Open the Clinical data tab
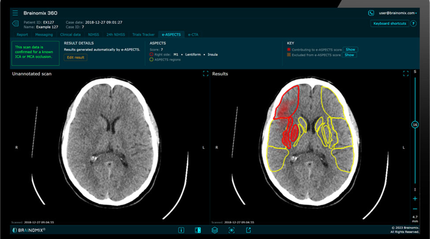Screen dimensions: 430x239 coord(71,34)
